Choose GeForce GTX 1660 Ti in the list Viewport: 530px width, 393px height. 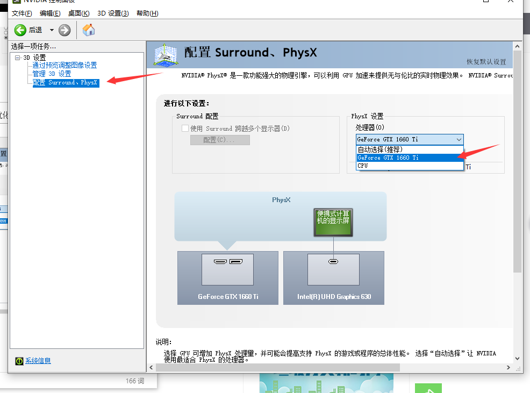pos(410,158)
